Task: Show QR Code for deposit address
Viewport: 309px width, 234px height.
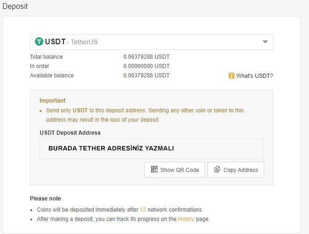Action: pos(175,170)
